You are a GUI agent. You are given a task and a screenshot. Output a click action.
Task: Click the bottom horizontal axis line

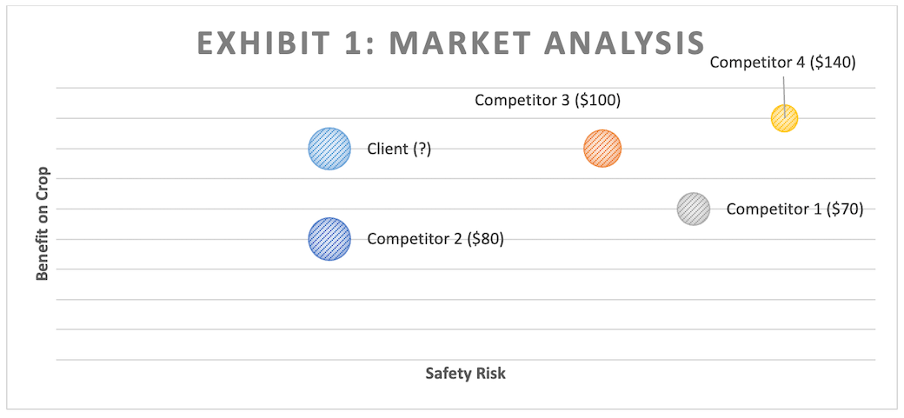tap(466, 360)
